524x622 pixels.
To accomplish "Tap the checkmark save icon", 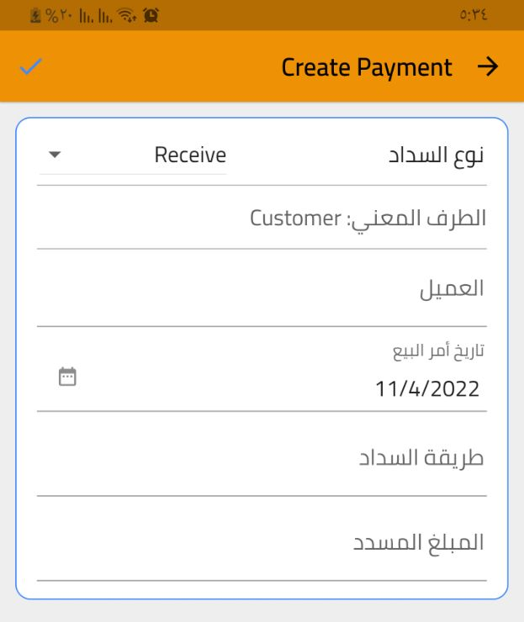I will click(30, 67).
